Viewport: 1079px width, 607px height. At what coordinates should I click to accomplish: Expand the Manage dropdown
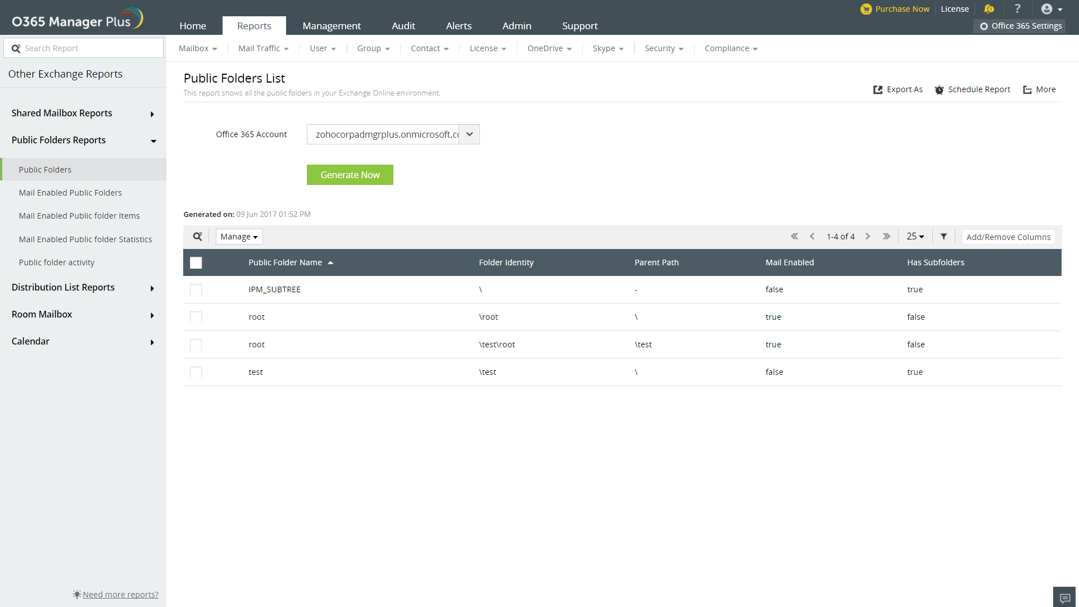pos(239,237)
